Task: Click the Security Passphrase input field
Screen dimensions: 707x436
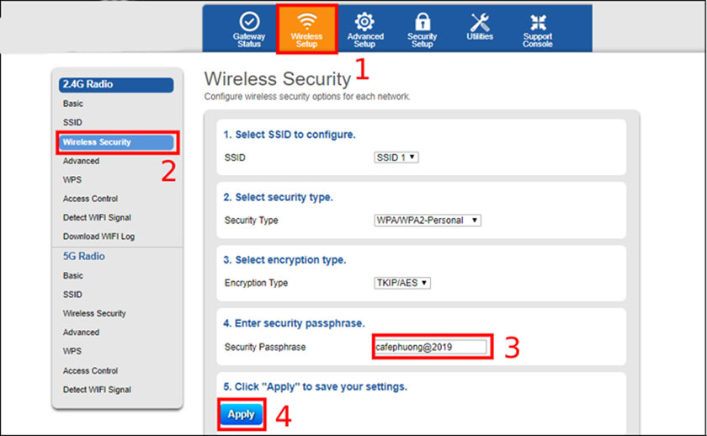Action: click(431, 347)
